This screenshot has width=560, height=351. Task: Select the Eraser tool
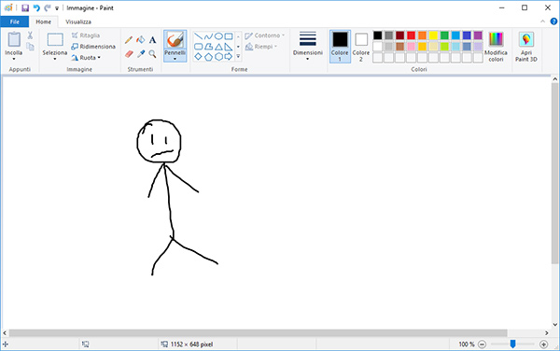coord(129,54)
